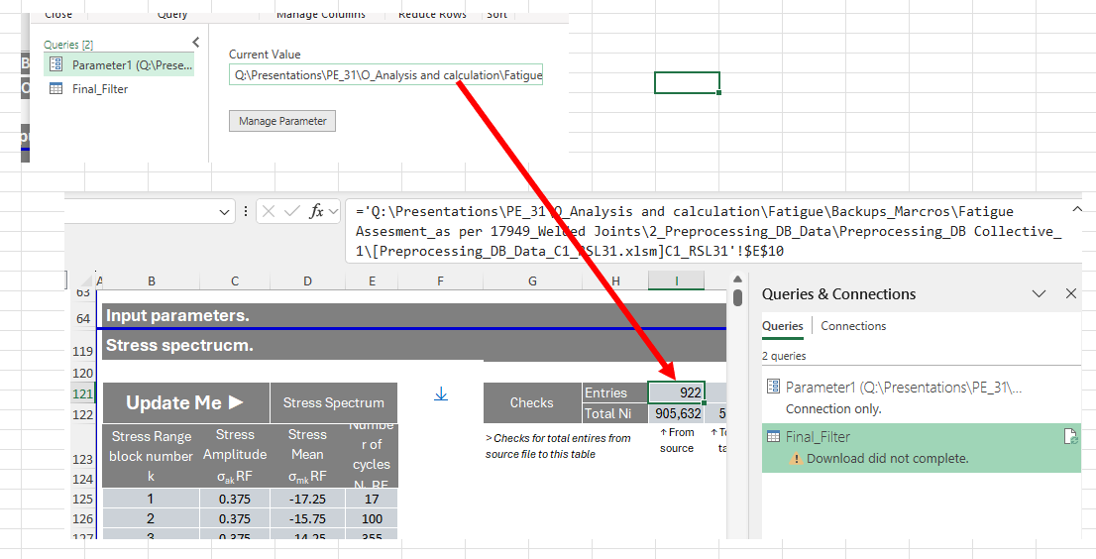The image size is (1096, 559).
Task: Click the warning icon beside Download did not complete
Action: point(795,458)
